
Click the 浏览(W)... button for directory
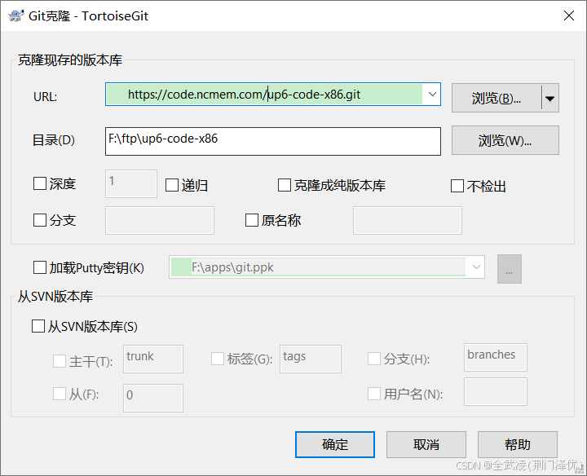pyautogui.click(x=505, y=140)
